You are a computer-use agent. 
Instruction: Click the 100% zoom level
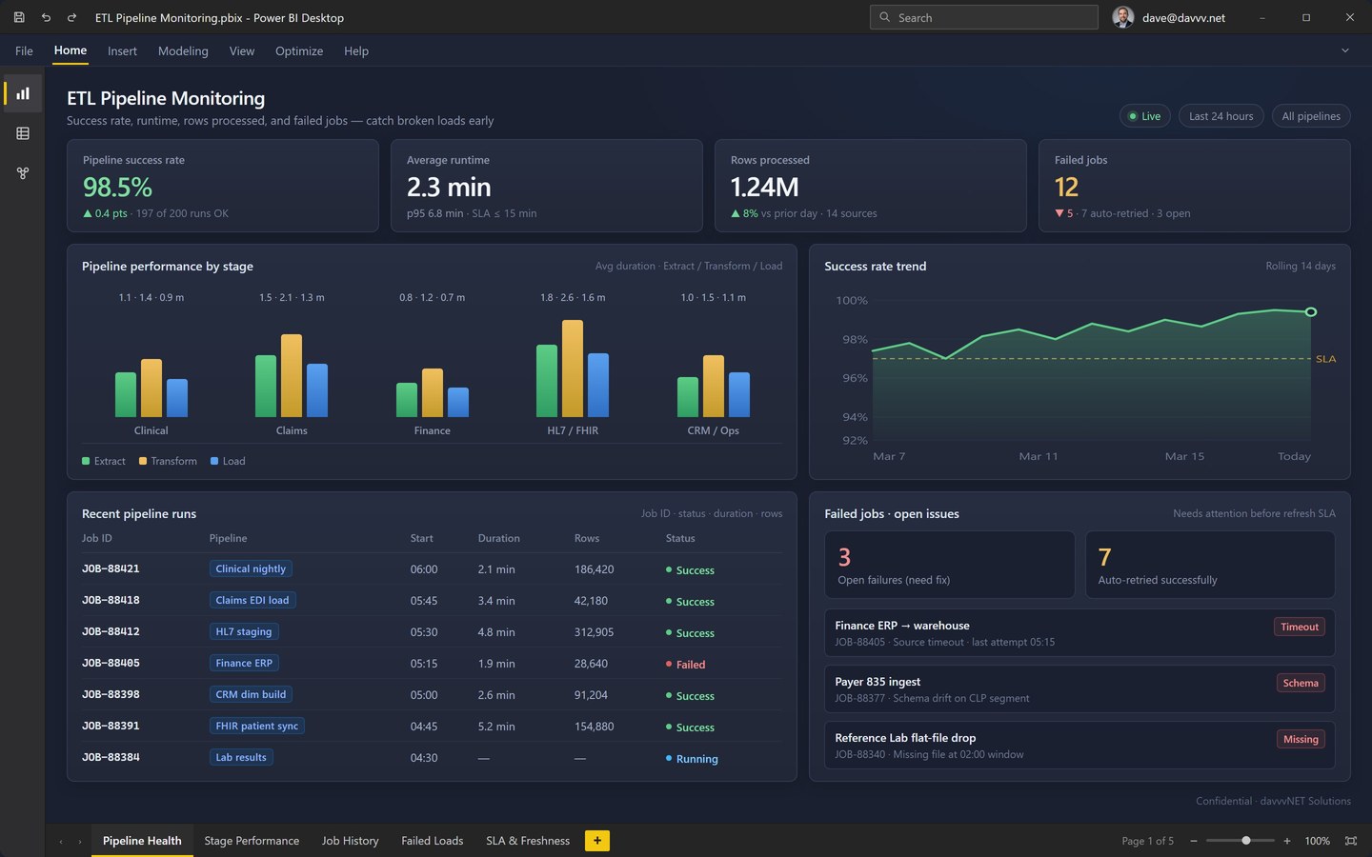tap(1317, 841)
